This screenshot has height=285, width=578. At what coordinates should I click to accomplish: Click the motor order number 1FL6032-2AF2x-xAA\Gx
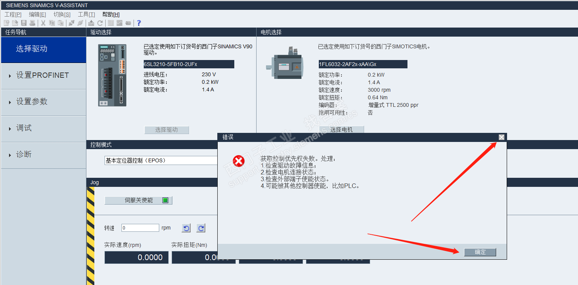363,64
